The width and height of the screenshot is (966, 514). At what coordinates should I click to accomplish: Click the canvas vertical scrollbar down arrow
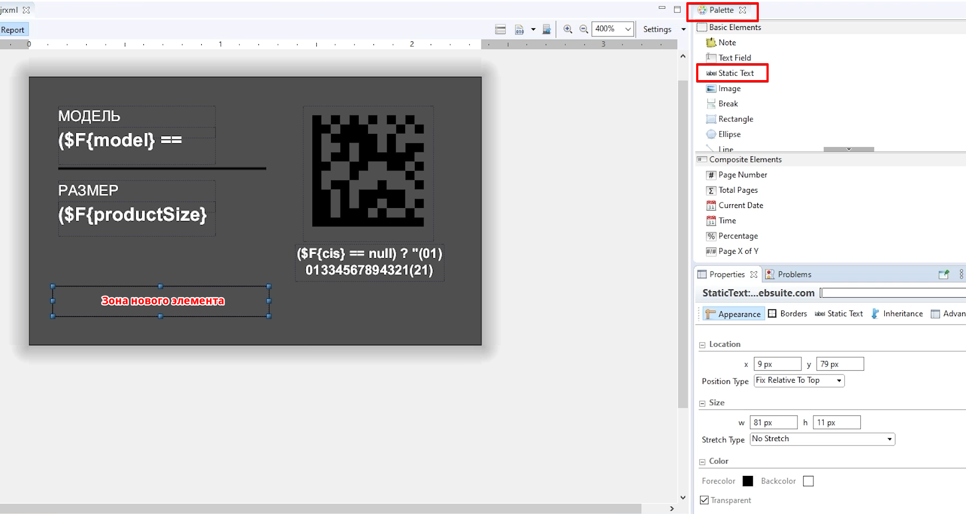coord(683,497)
